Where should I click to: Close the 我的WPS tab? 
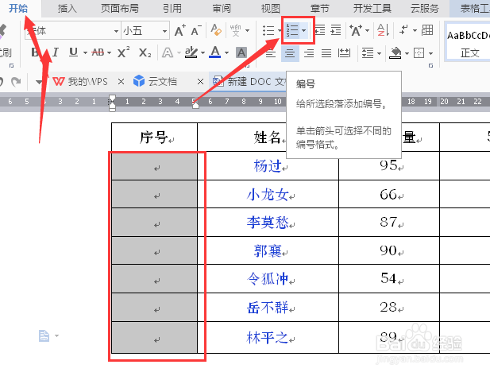[121, 82]
